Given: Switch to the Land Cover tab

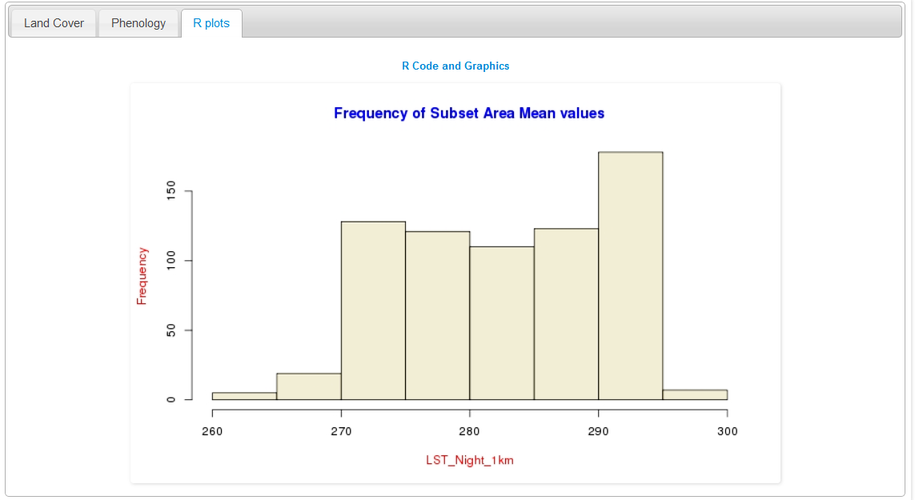Looking at the screenshot, I should [54, 23].
